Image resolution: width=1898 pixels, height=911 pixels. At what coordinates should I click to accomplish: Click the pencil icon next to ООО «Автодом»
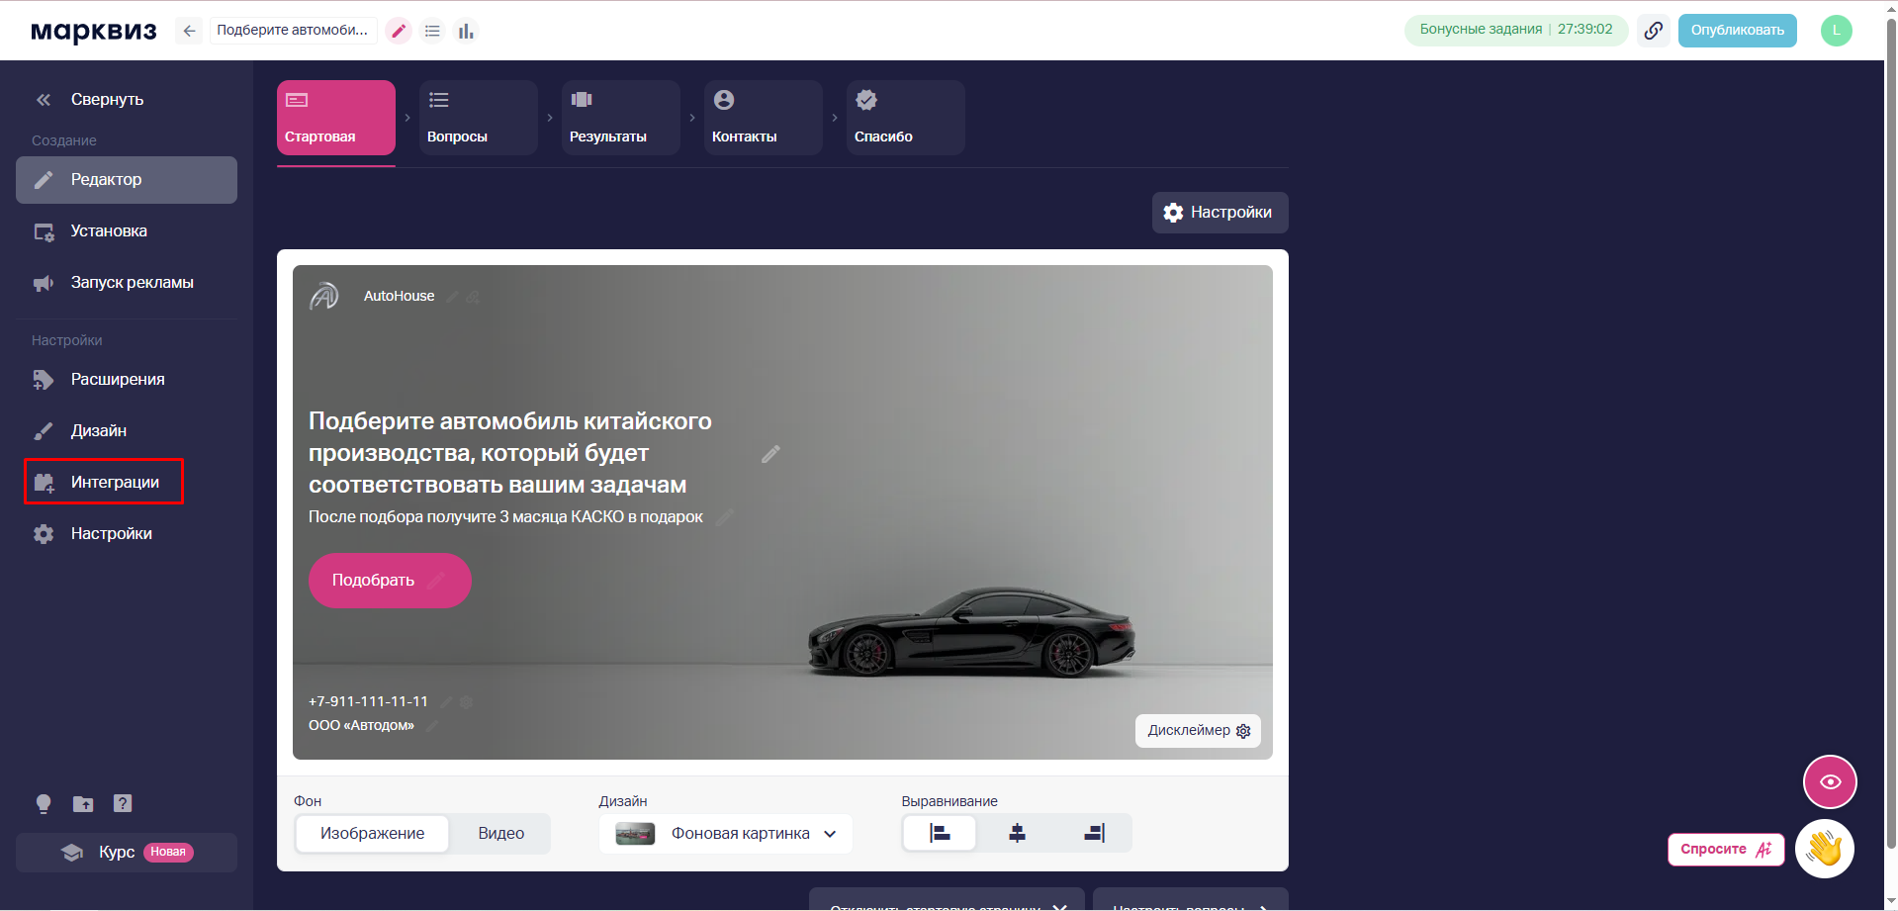pyautogui.click(x=432, y=726)
